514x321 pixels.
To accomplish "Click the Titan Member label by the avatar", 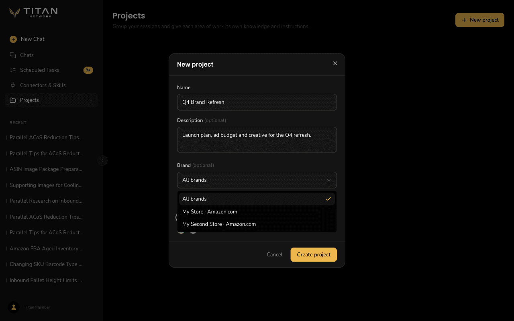I will coord(38,307).
